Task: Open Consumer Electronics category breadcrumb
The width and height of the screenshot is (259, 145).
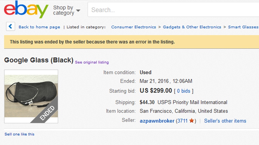Action: pyautogui.click(x=133, y=27)
